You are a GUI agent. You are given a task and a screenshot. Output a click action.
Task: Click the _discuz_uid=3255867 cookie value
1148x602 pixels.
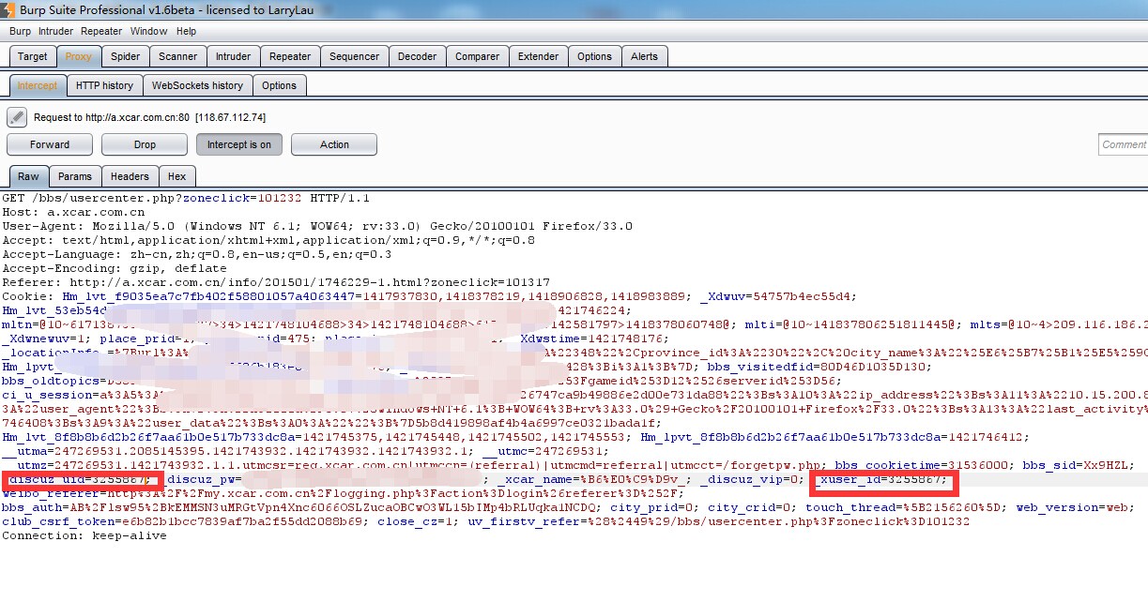click(x=76, y=479)
